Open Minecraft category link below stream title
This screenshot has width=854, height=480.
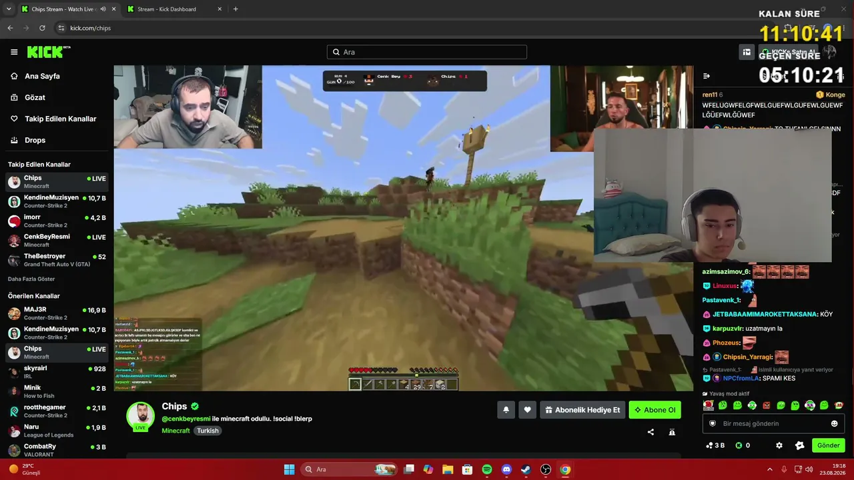[x=175, y=431]
